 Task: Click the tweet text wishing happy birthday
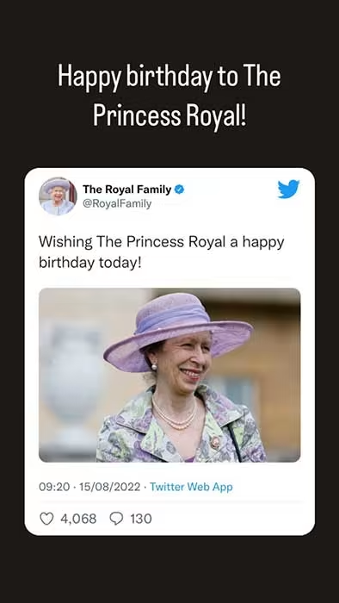click(161, 252)
